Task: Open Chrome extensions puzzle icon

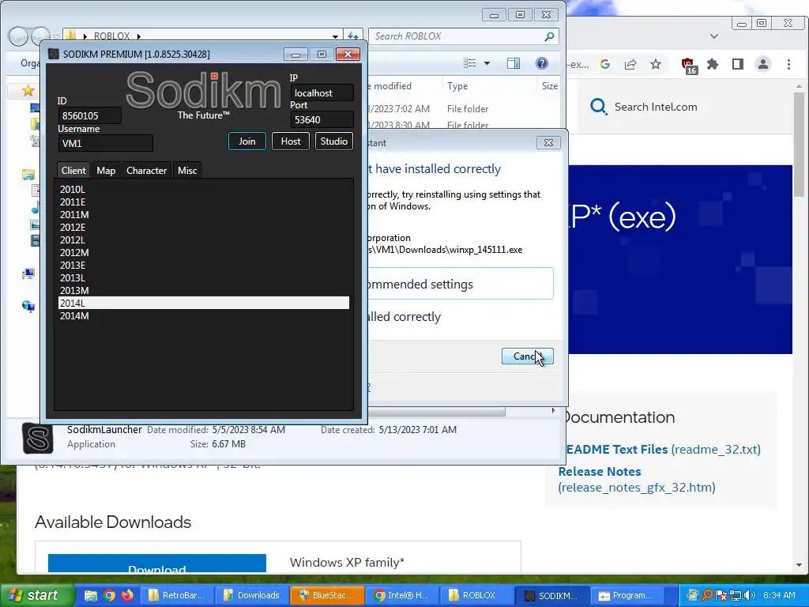Action: click(x=713, y=64)
